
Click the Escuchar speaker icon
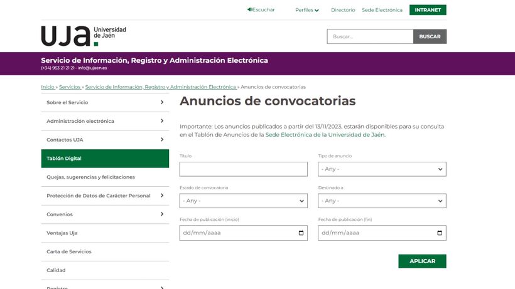(249, 10)
